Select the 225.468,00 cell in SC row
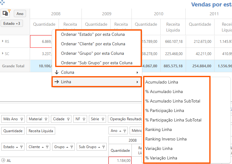 tap(173, 54)
